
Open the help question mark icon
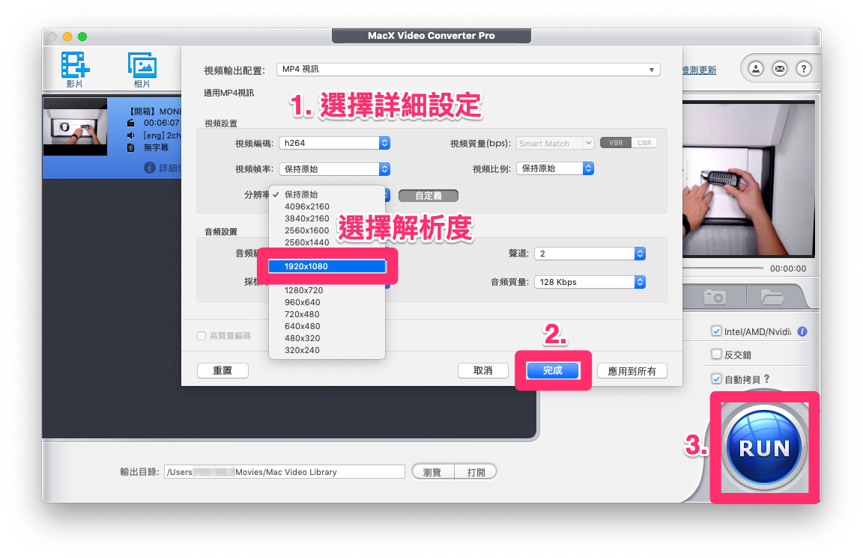(x=804, y=69)
